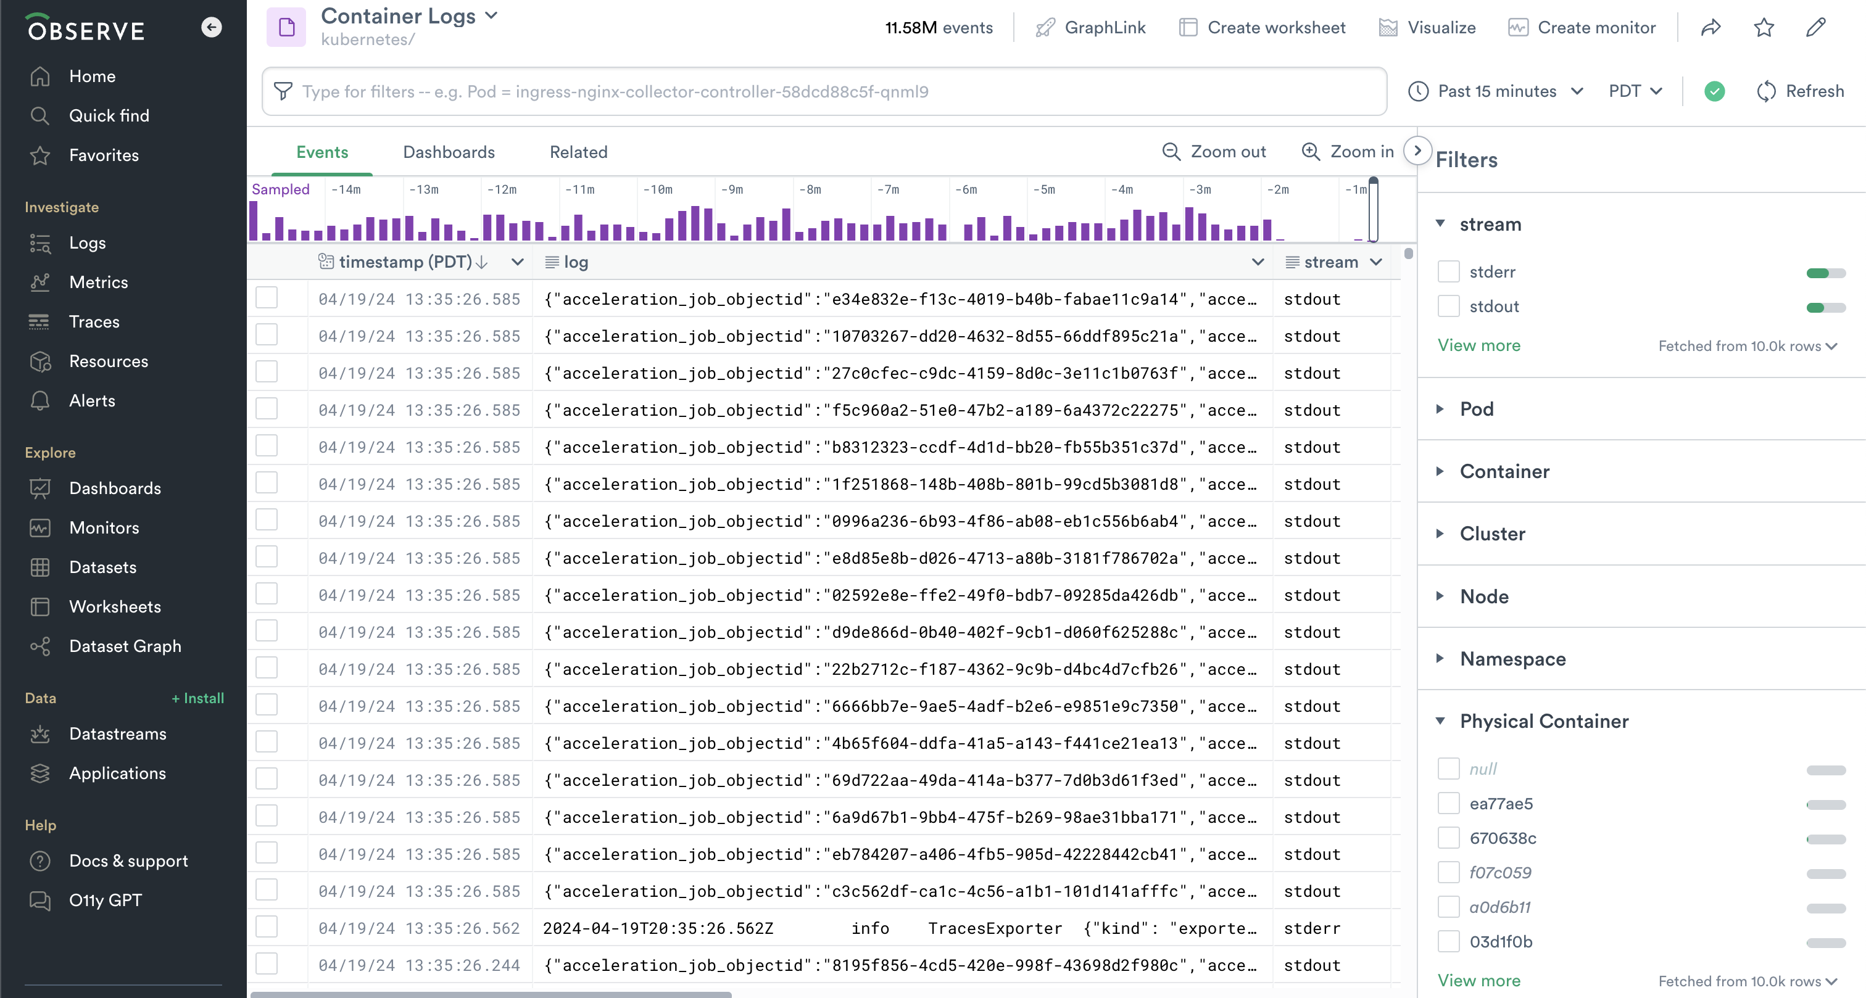Collapse the left sidebar navigation
Image resolution: width=1866 pixels, height=998 pixels.
(x=211, y=28)
